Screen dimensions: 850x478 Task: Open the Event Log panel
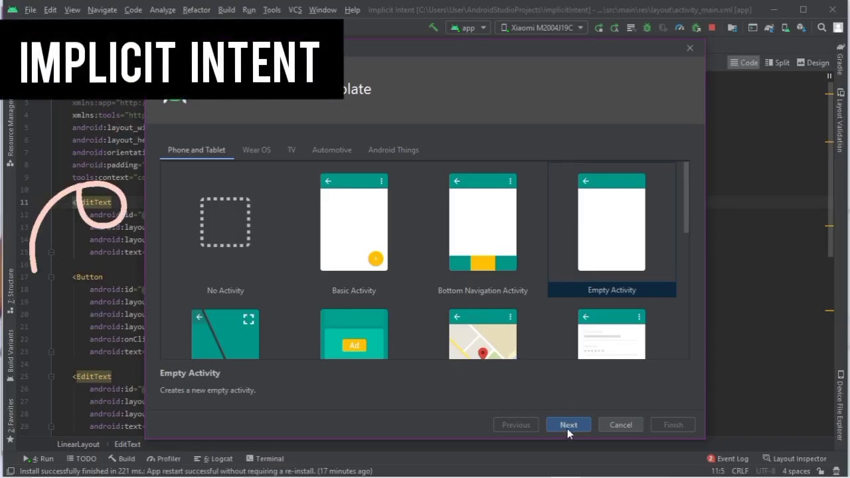pyautogui.click(x=728, y=458)
